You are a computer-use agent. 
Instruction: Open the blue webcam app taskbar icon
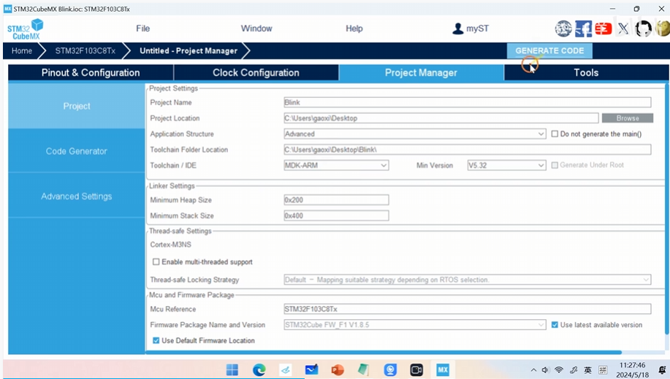point(390,370)
